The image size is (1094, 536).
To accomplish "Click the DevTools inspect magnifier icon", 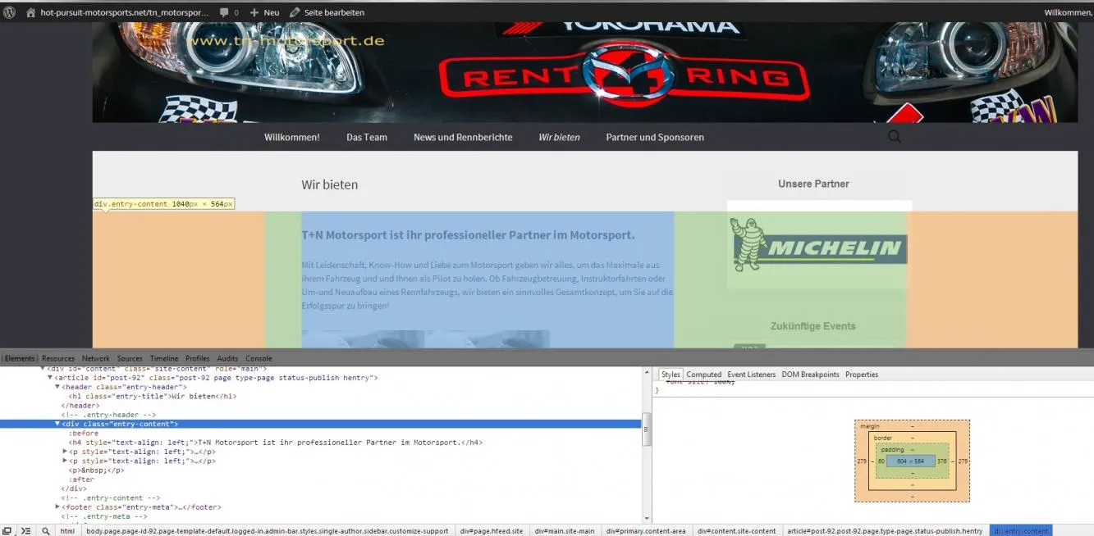I will pyautogui.click(x=46, y=531).
